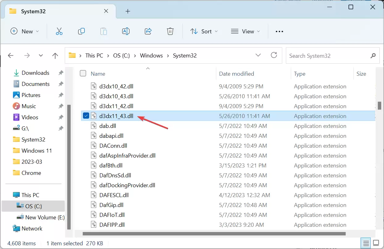Image resolution: width=384 pixels, height=249 pixels.
Task: Go up one folder level arrow
Action: (x=55, y=56)
